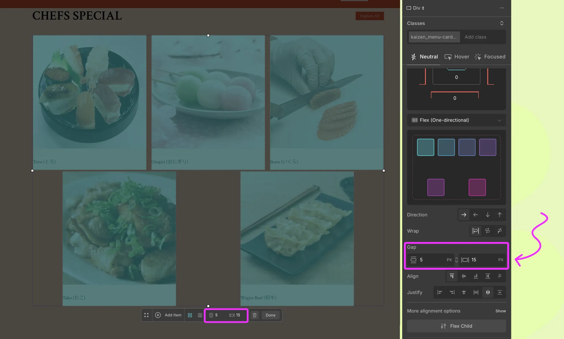Image resolution: width=564 pixels, height=339 pixels.
Task: Justify items with space around
Action: pos(488,292)
